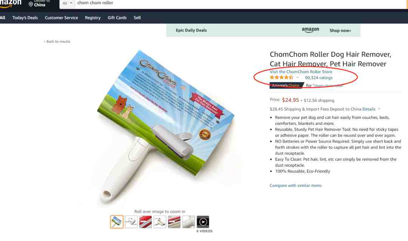Go to Registry page
This screenshot has width=408, height=241.
click(x=93, y=18)
